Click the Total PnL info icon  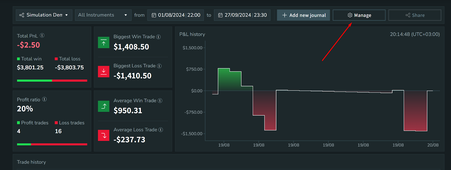[x=42, y=36]
